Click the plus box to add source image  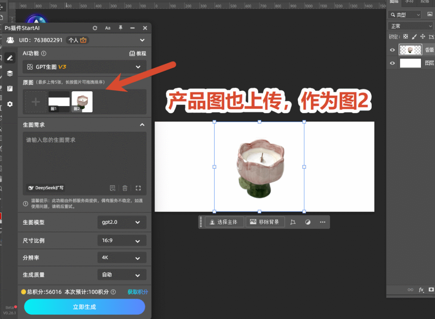[36, 102]
